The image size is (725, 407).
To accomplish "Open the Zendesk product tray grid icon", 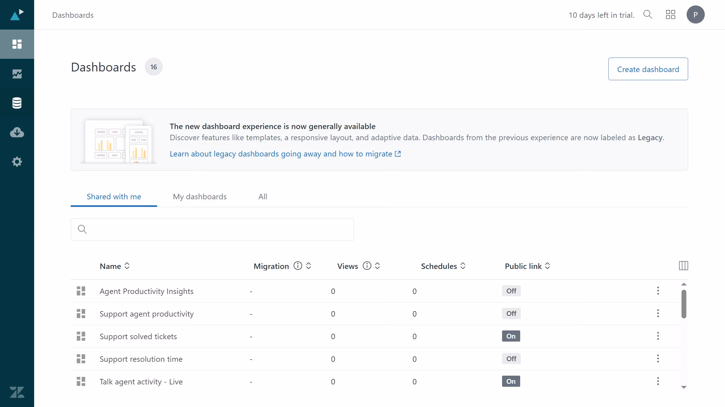I will 670,14.
